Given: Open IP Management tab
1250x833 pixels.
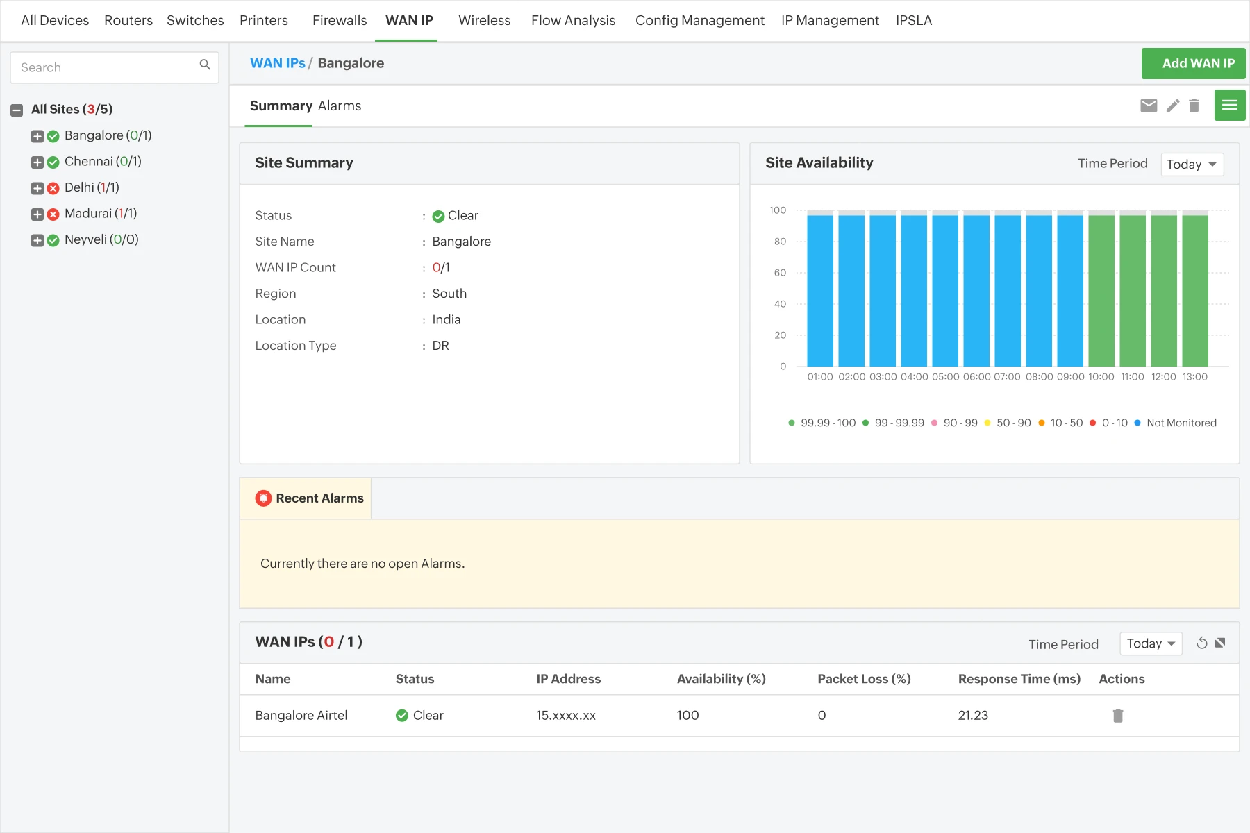Looking at the screenshot, I should 830,20.
